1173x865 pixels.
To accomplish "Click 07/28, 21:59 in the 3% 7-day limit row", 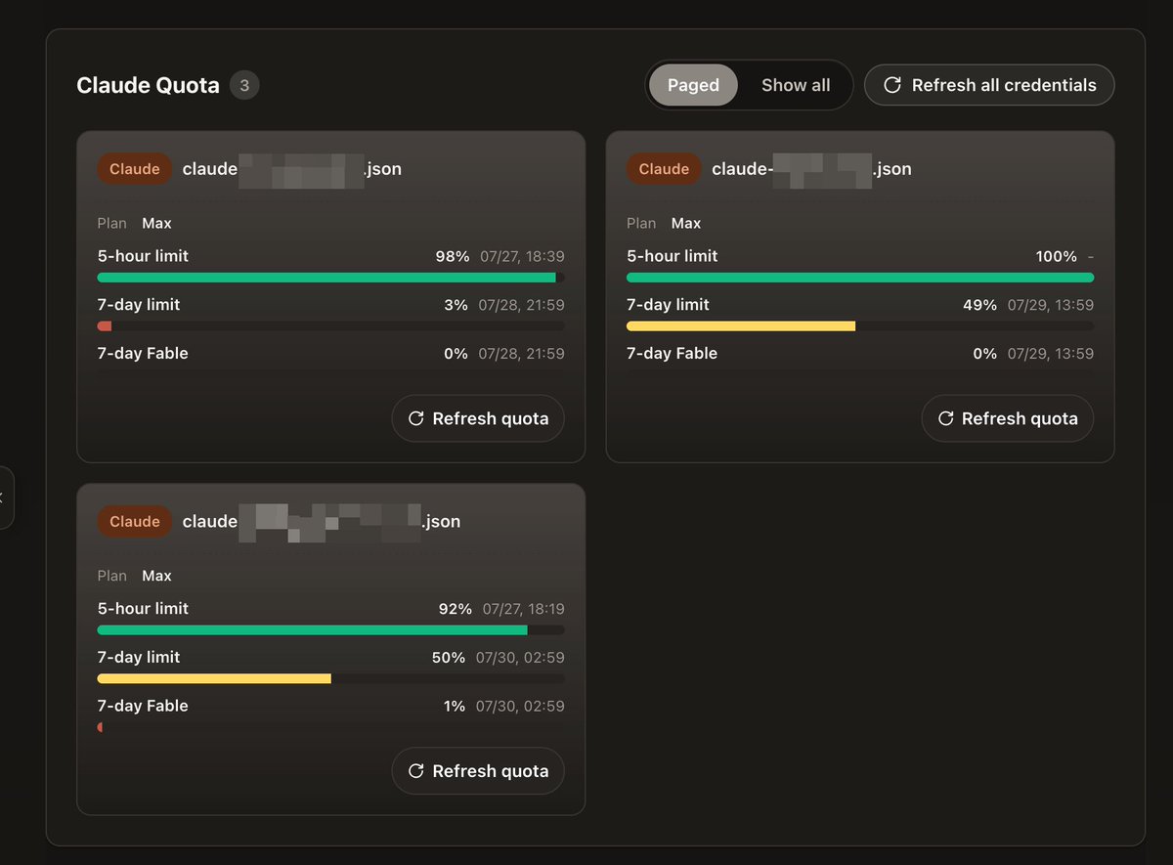I will coord(521,305).
